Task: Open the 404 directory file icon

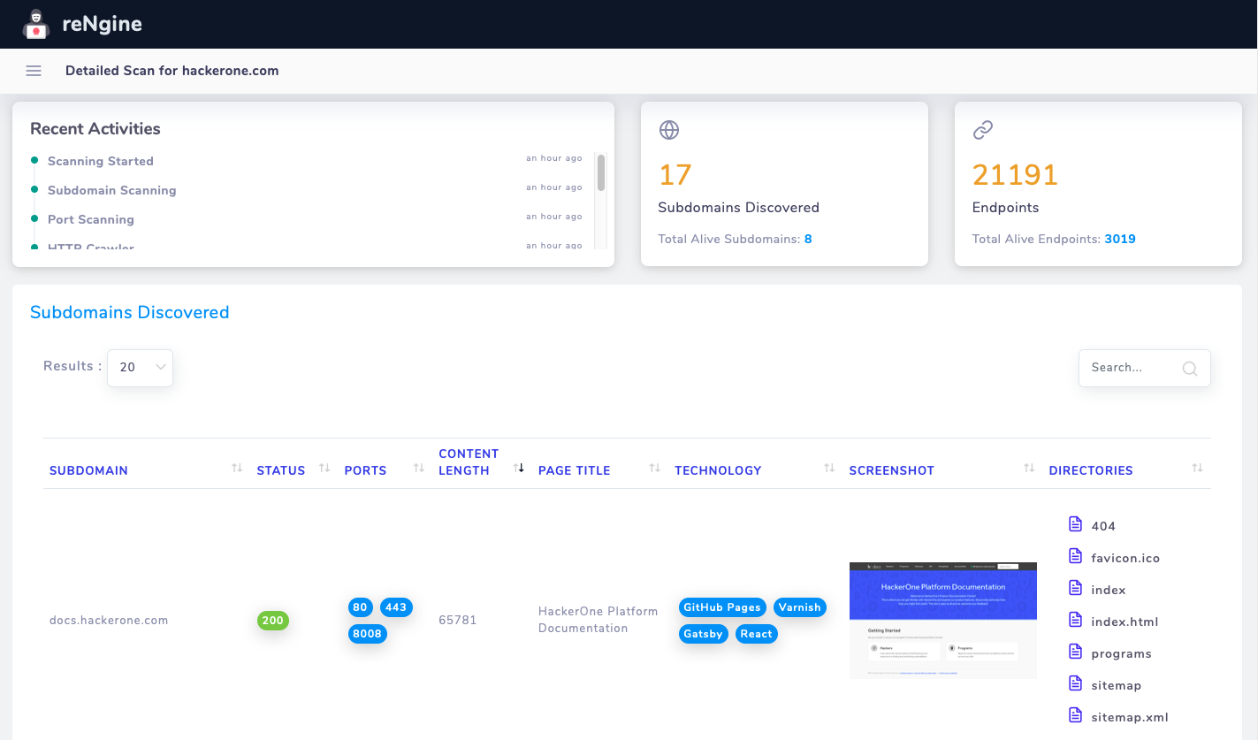Action: pyautogui.click(x=1076, y=524)
